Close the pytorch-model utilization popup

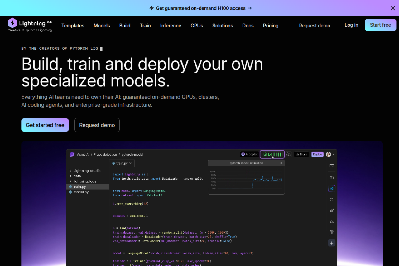281,163
